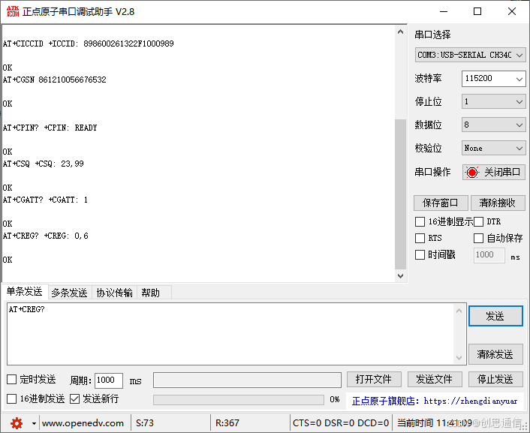
Task: Click 保存窗口 save window button
Action: tap(441, 203)
